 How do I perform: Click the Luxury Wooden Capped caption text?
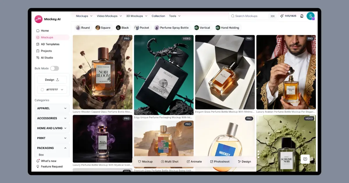click(x=102, y=112)
